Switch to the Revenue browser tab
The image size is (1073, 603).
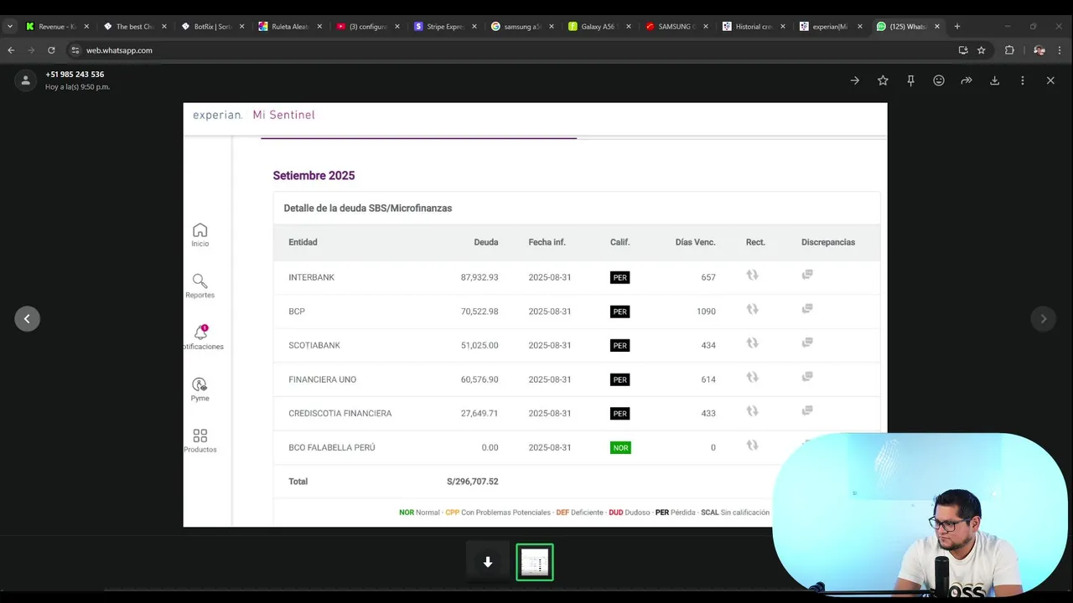pos(57,27)
